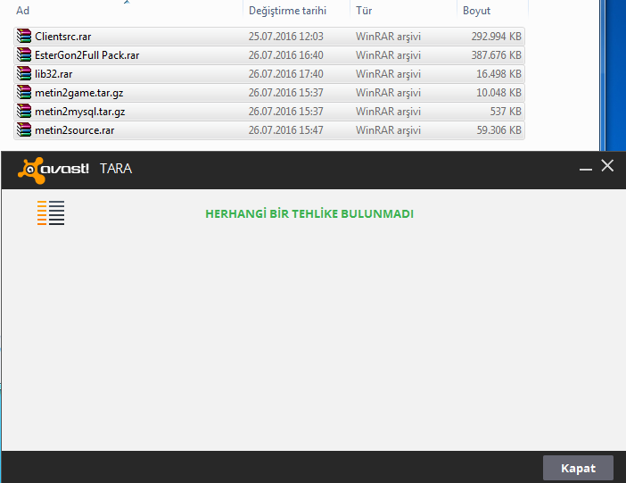Select file name metin2game.tar.gz
The image size is (626, 483).
click(x=79, y=93)
